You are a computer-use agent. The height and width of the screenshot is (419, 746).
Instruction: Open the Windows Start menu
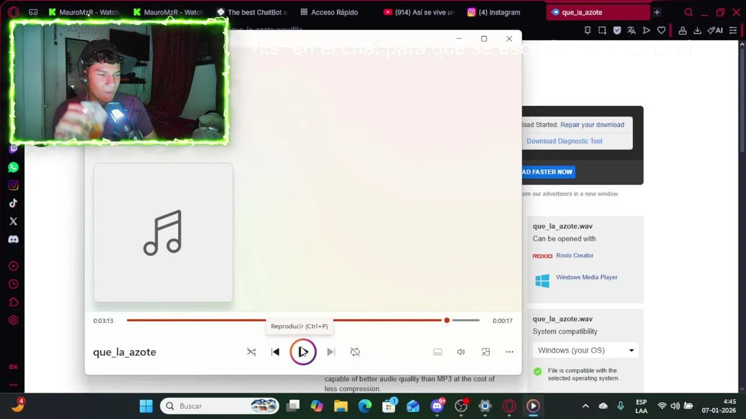pyautogui.click(x=146, y=406)
